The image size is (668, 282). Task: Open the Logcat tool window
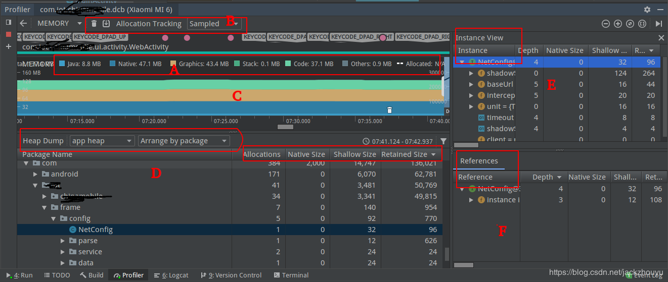[x=171, y=275]
